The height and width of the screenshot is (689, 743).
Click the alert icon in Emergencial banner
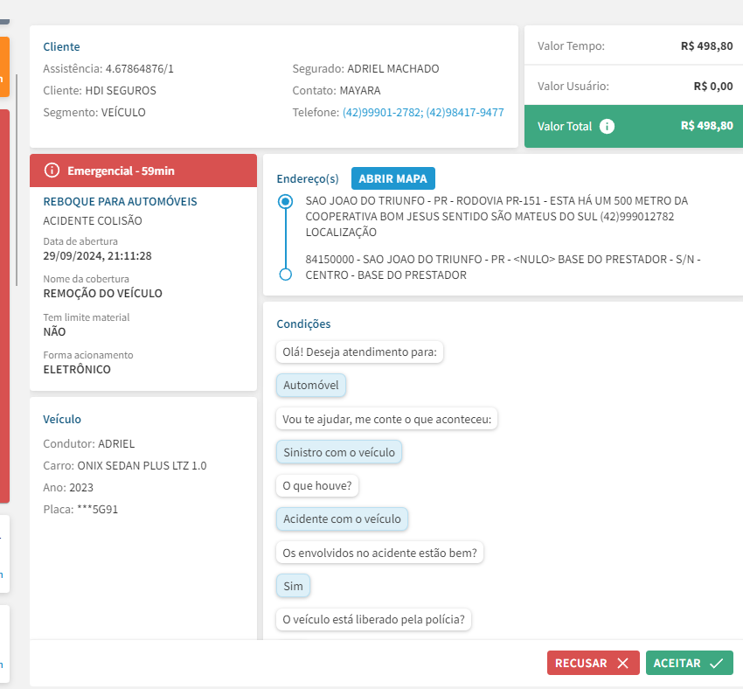pos(52,171)
